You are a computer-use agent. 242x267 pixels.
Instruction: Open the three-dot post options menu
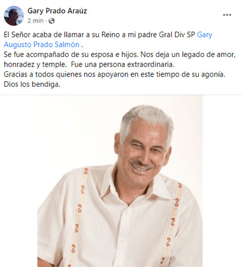point(227,15)
